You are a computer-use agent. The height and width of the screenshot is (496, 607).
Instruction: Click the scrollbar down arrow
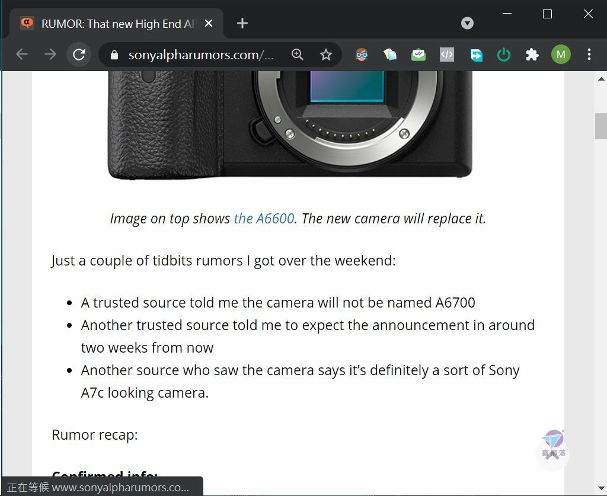(x=601, y=488)
